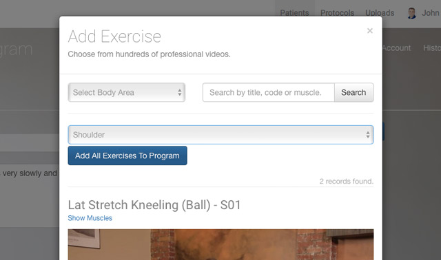The width and height of the screenshot is (441, 260).
Task: Open the John user menu
Action: click(430, 13)
